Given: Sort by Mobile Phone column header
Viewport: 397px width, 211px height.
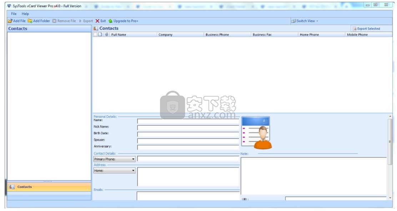Looking at the screenshot, I should 369,35.
